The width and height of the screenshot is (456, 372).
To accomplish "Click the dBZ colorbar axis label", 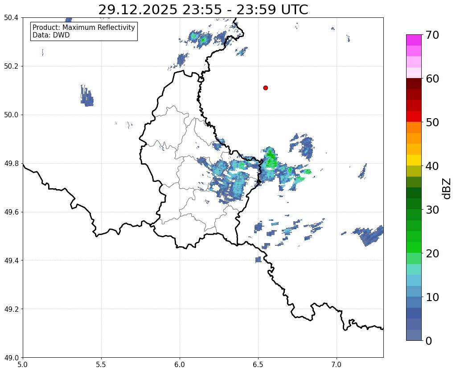I will [x=447, y=188].
